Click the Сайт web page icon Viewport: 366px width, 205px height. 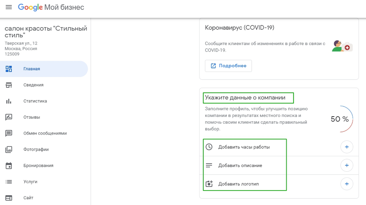(x=9, y=198)
